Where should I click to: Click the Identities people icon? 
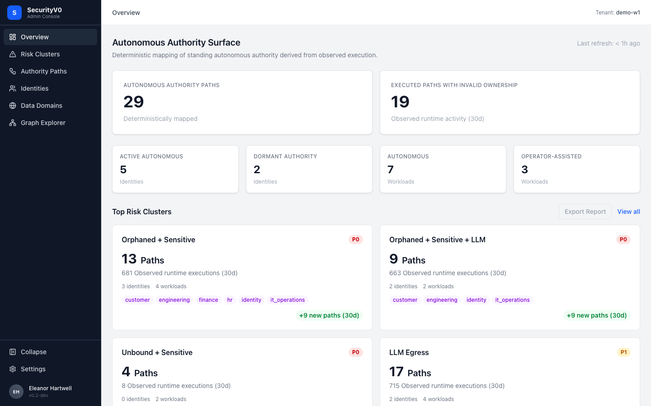pos(13,88)
